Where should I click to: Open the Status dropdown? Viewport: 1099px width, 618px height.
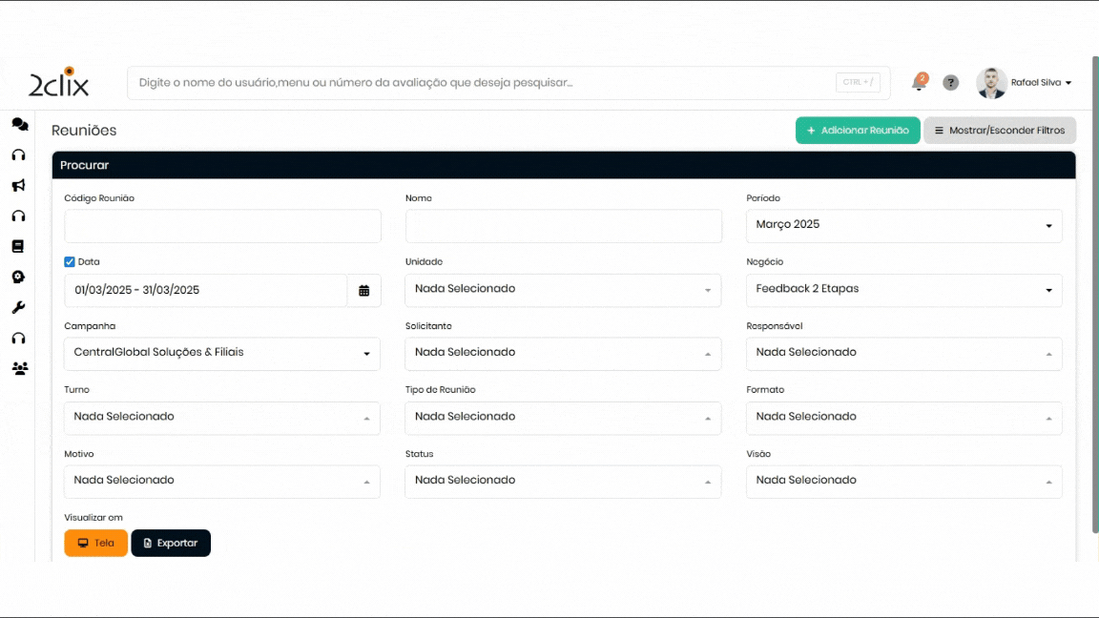(563, 482)
